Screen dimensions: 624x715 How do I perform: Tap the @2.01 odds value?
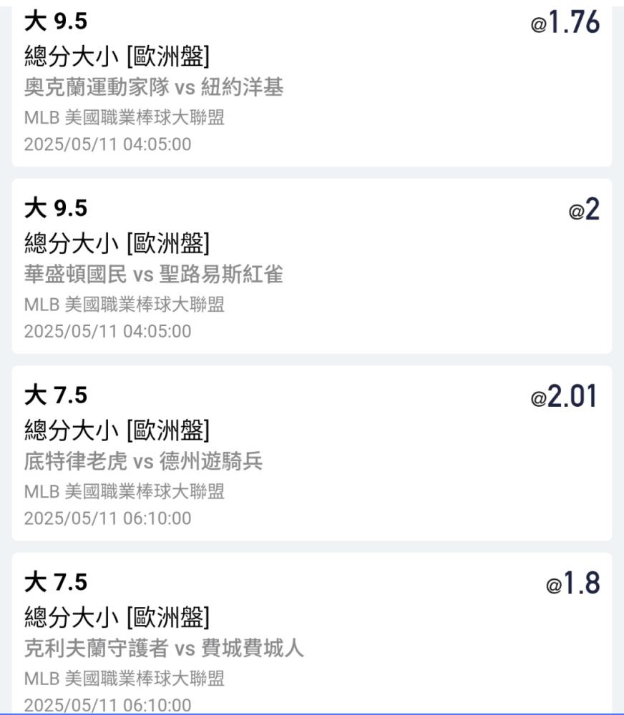tap(564, 396)
